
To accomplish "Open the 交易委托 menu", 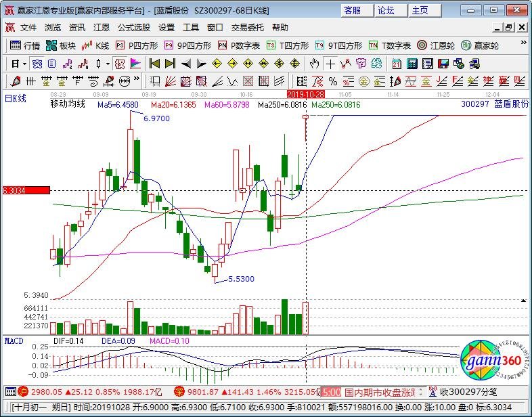I will click(x=248, y=28).
